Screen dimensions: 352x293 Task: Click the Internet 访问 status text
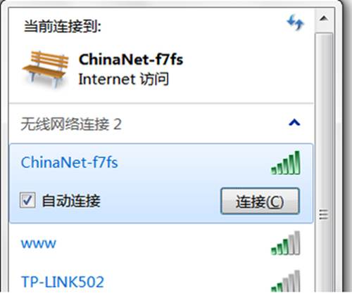click(124, 79)
